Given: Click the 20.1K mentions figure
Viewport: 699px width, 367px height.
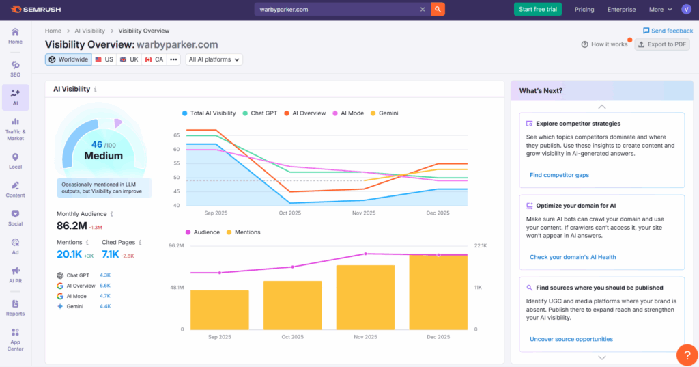Looking at the screenshot, I should [x=69, y=254].
